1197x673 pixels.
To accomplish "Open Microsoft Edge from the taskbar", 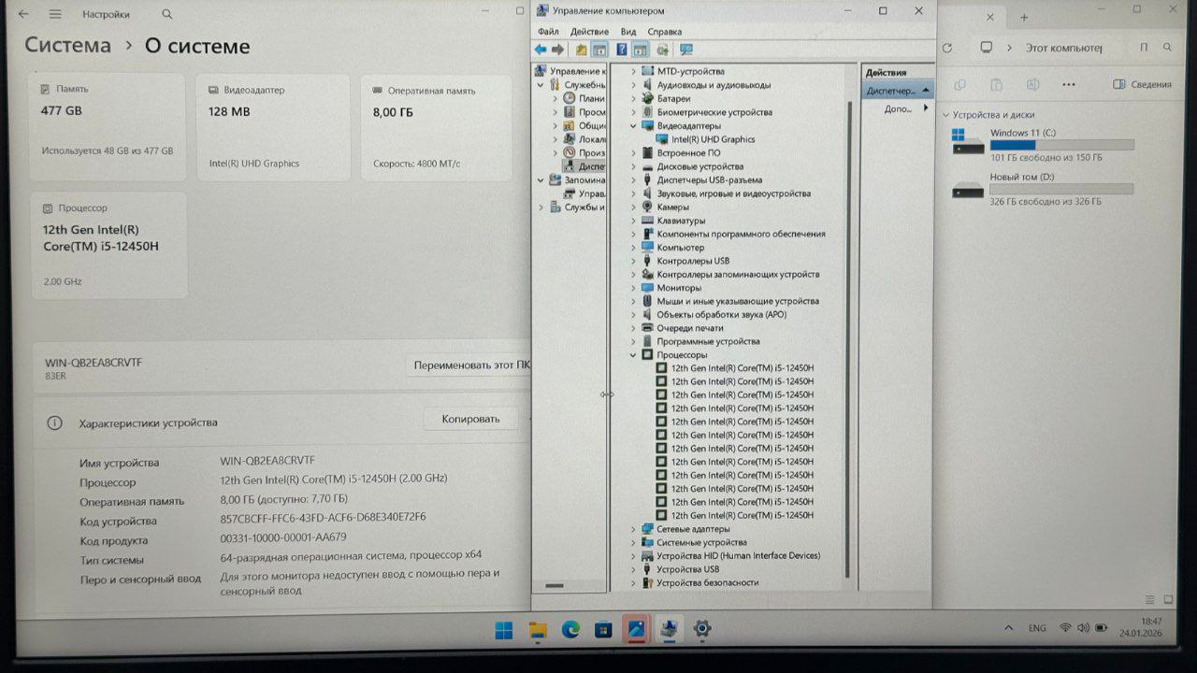I will 570,630.
